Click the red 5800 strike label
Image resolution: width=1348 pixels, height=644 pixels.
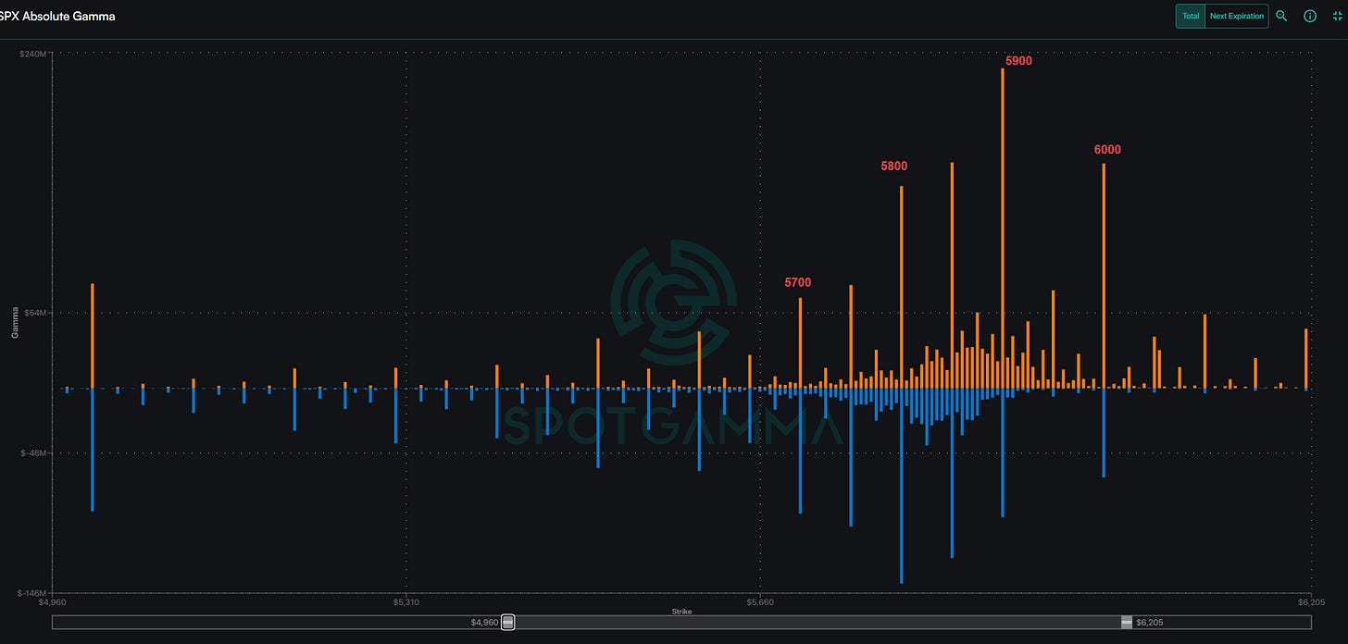[x=893, y=167]
